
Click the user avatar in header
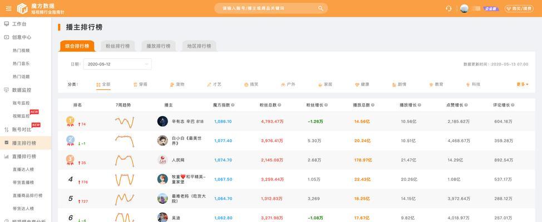(464, 9)
